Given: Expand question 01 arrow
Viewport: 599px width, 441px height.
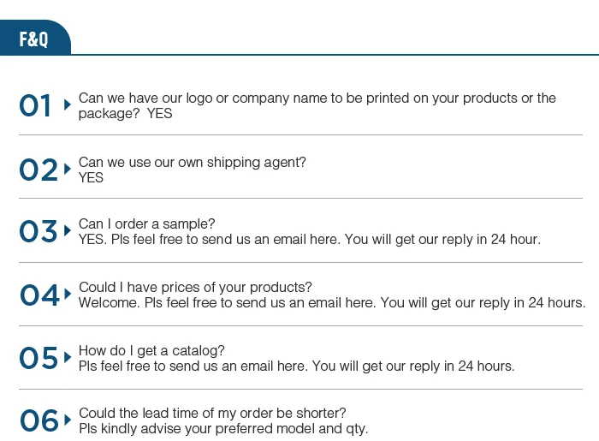Looking at the screenshot, I should pyautogui.click(x=68, y=105).
